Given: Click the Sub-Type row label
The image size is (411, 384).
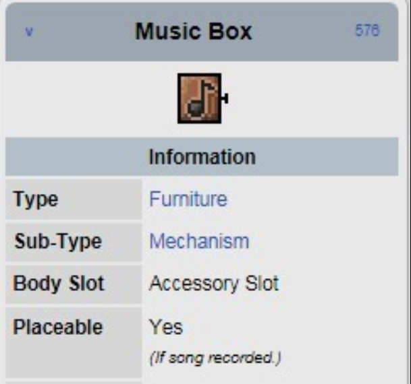Looking at the screenshot, I should pos(58,242).
